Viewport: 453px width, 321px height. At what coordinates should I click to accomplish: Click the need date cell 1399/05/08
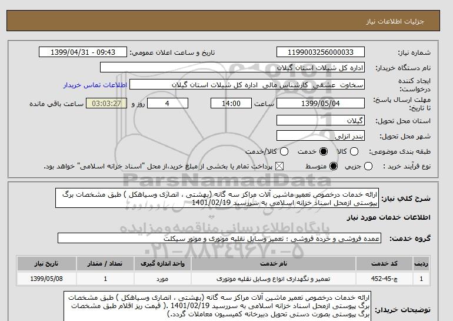(46, 279)
